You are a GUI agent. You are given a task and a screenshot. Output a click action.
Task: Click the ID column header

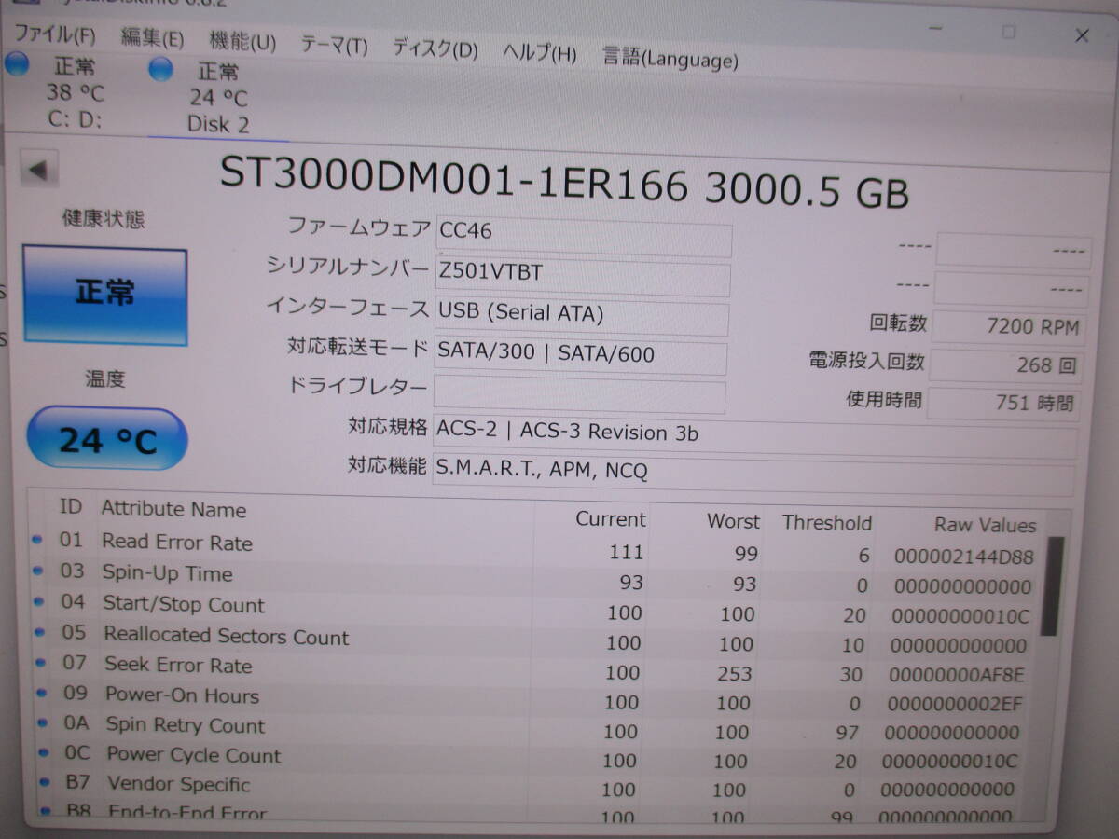pyautogui.click(x=71, y=506)
